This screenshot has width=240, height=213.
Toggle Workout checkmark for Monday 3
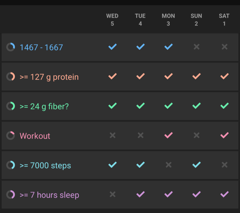point(168,135)
